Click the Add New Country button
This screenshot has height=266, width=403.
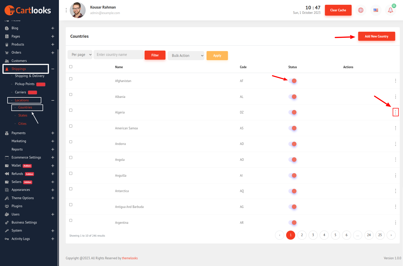376,36
